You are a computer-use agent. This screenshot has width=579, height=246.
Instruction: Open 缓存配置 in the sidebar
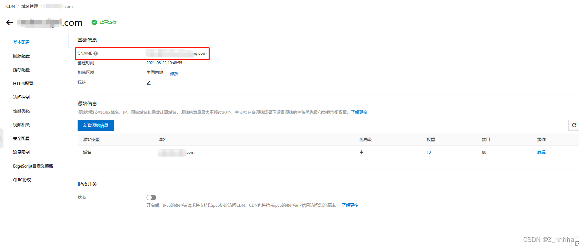(21, 69)
